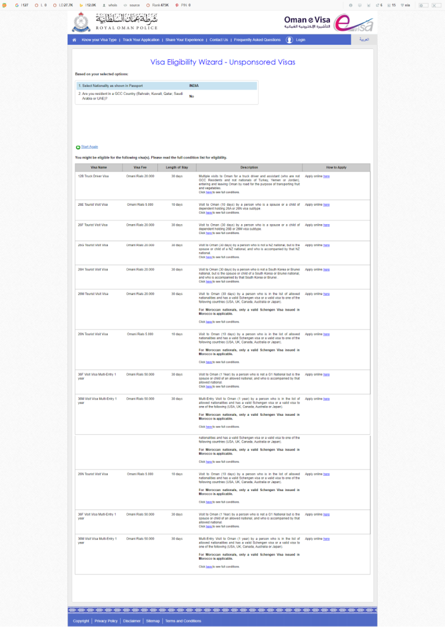Click the 'Description' column header
This screenshot has height=627, width=445.
[249, 168]
